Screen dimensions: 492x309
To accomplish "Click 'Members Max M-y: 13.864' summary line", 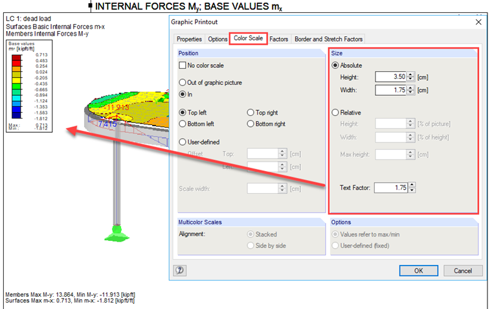I will pyautogui.click(x=71, y=295).
